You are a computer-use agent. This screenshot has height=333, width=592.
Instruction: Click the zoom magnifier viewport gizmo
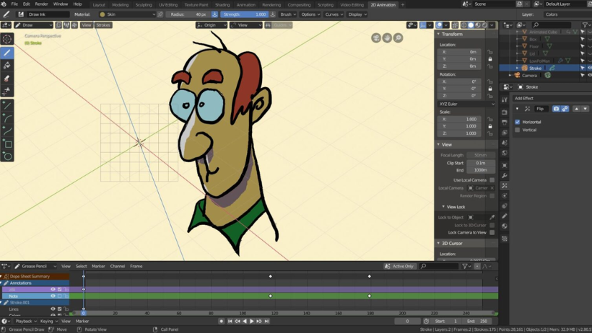pos(398,37)
